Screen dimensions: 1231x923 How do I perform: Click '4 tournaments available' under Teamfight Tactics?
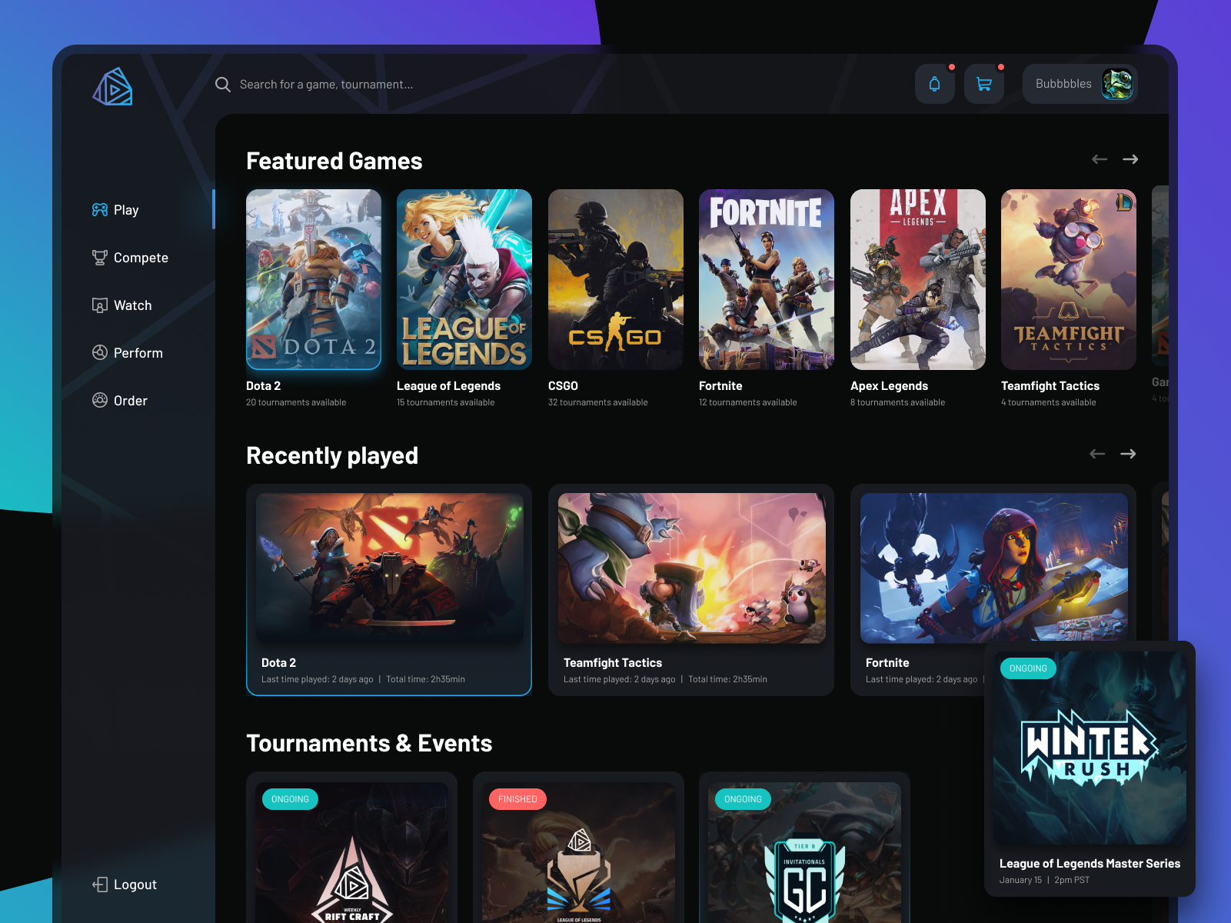[1049, 402]
